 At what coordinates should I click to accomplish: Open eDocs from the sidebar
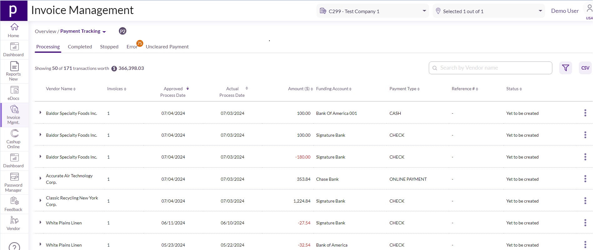[14, 93]
